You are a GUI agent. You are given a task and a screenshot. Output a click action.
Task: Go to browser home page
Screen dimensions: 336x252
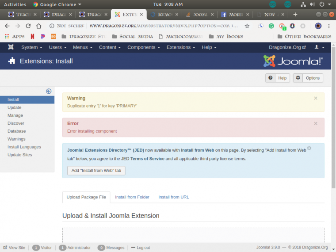[38, 26]
